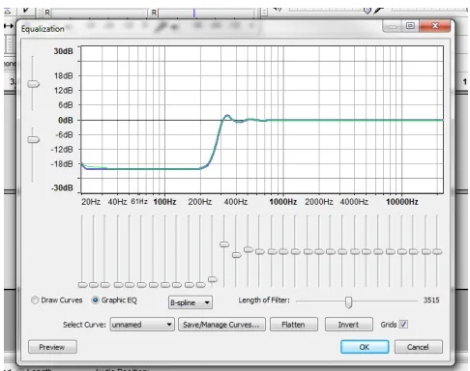This screenshot has width=470, height=371.
Task: Click the 400Hz frequency label
Action: coord(236,202)
